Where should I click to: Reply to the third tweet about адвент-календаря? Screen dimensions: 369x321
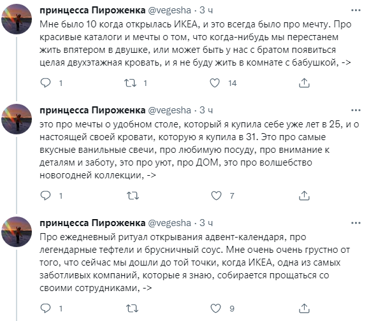tap(46, 308)
